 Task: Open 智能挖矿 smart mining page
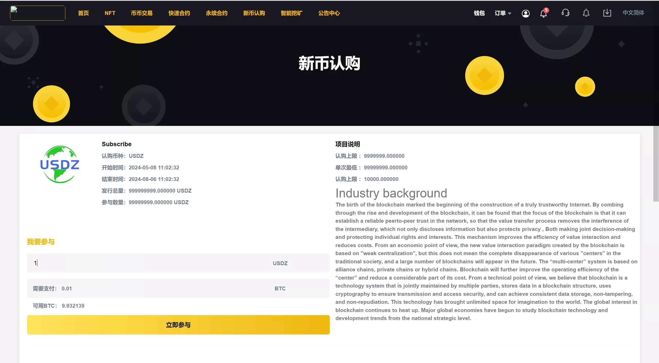coord(291,13)
